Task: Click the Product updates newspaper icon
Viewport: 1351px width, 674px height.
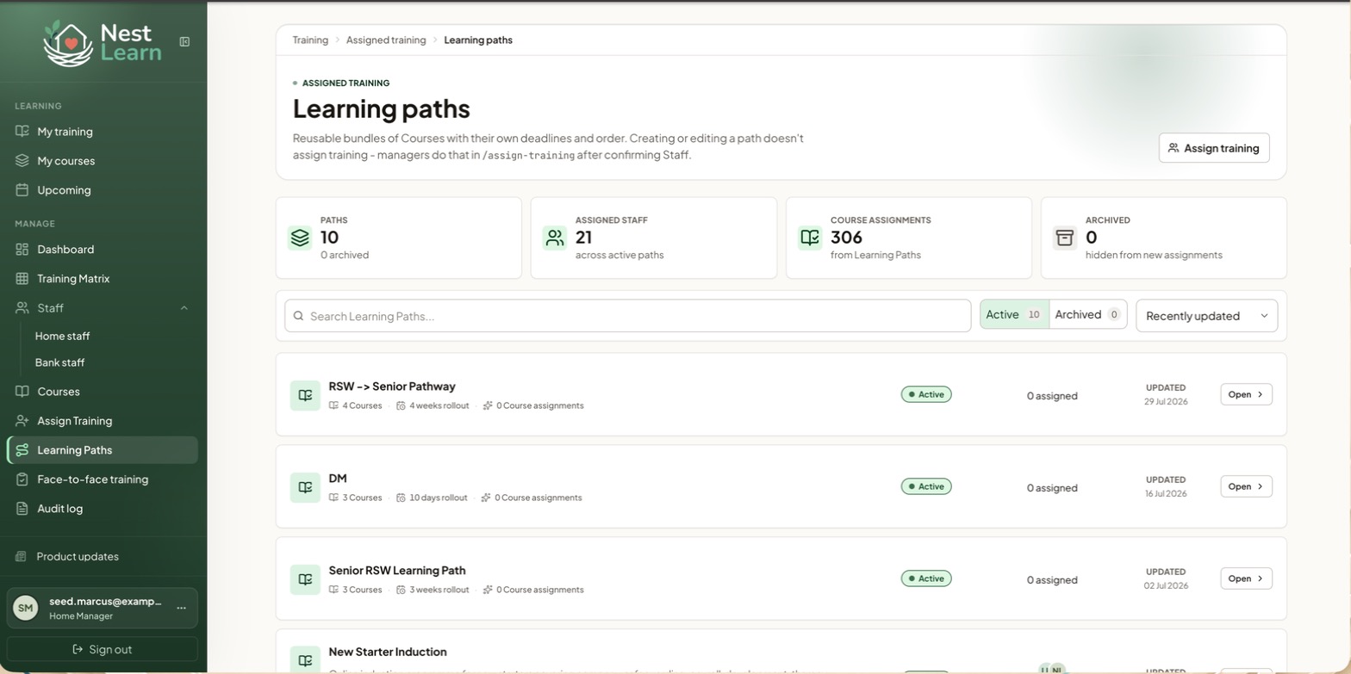Action: click(x=22, y=557)
